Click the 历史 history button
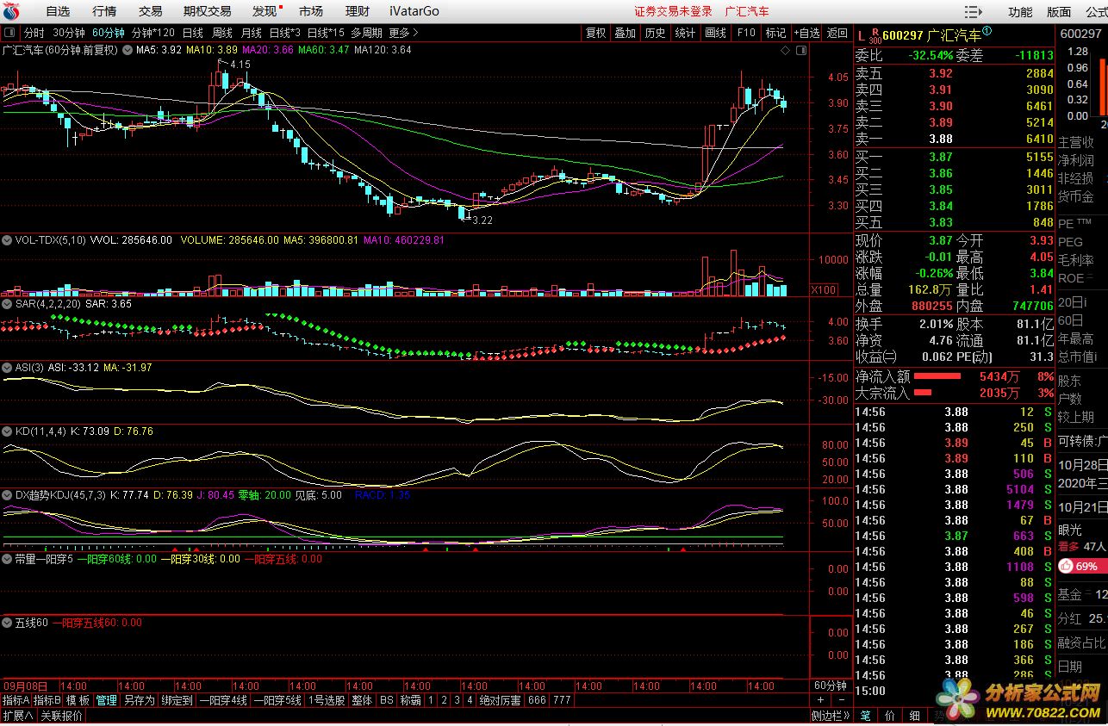Viewport: 1108px width, 726px height. point(655,33)
